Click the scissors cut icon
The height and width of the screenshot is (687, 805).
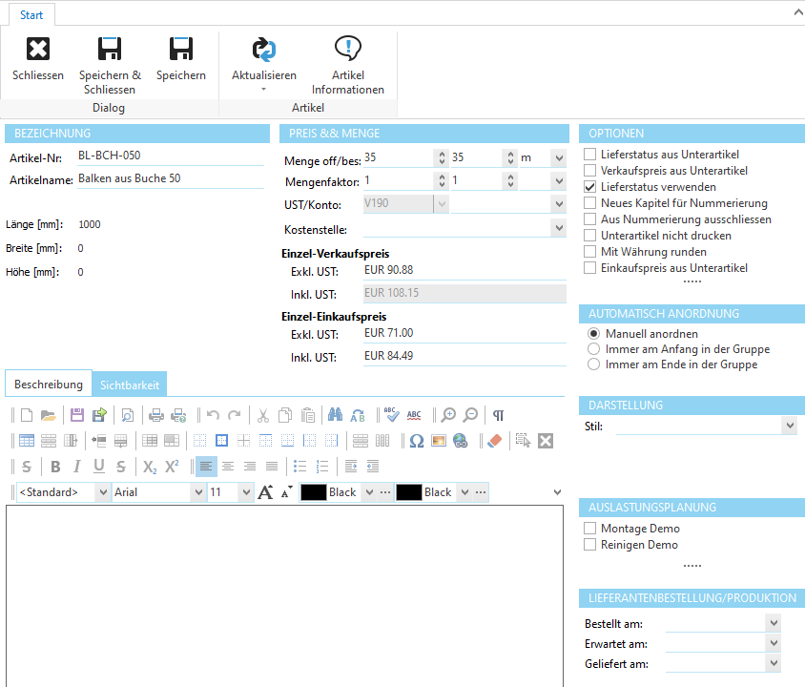click(261, 415)
